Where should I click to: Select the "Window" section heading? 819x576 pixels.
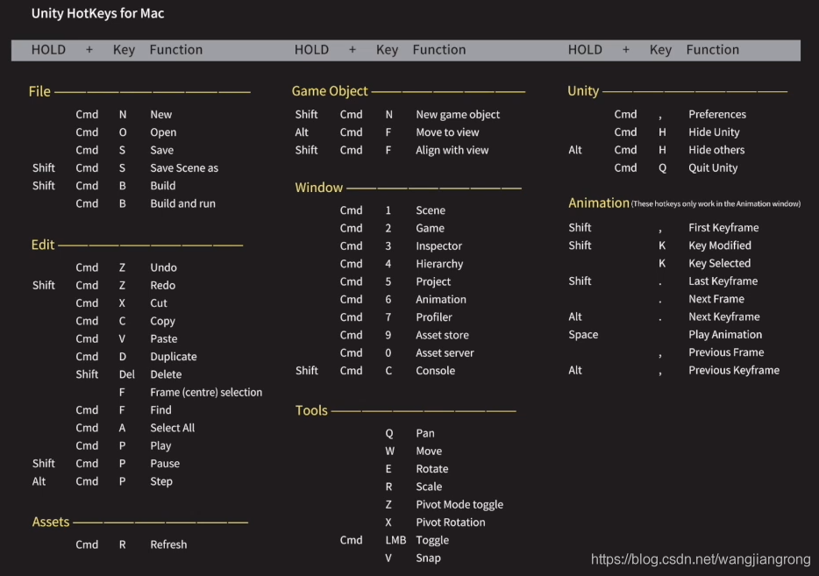click(318, 188)
